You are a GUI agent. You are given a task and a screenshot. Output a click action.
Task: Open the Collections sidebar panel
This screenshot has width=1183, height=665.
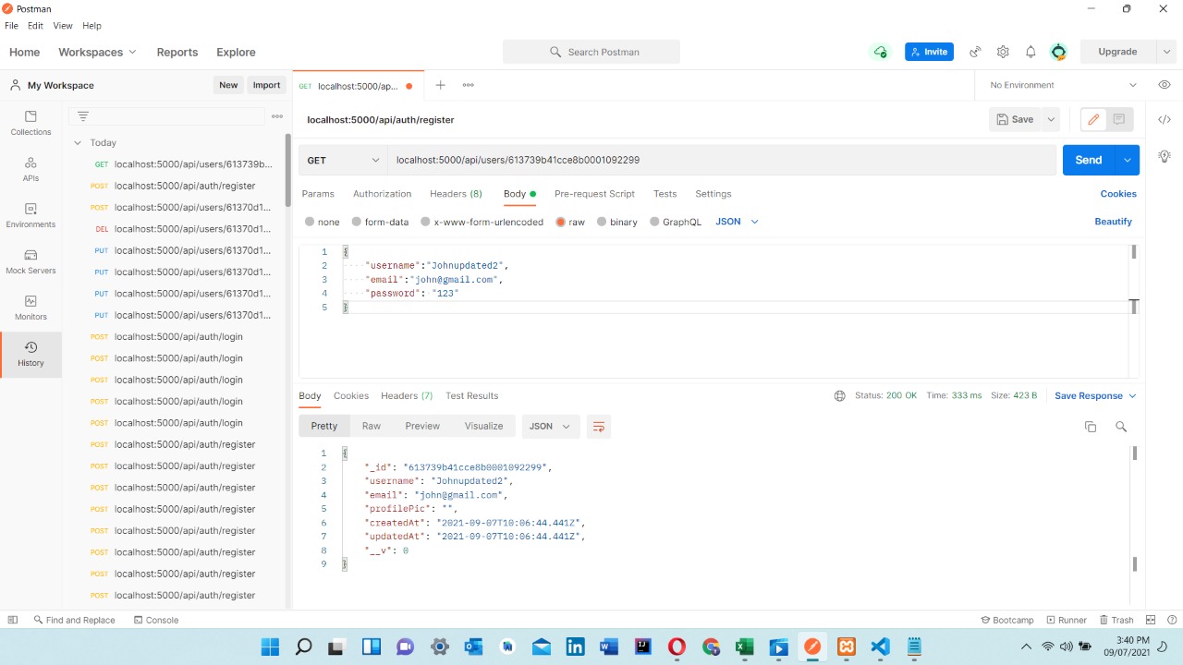point(30,123)
